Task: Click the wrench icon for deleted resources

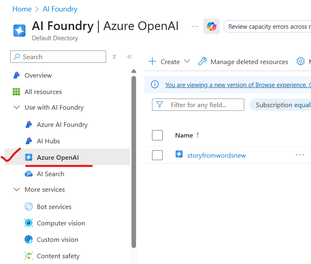Action: coord(202,61)
